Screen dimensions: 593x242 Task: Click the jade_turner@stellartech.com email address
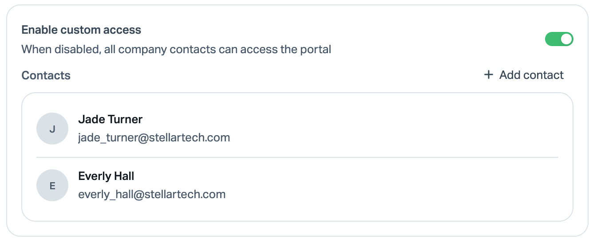tap(154, 138)
